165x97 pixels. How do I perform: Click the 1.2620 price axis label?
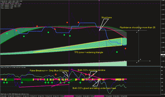coord(163,28)
